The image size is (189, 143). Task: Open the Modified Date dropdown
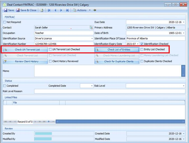pyautogui.click(x=184, y=139)
